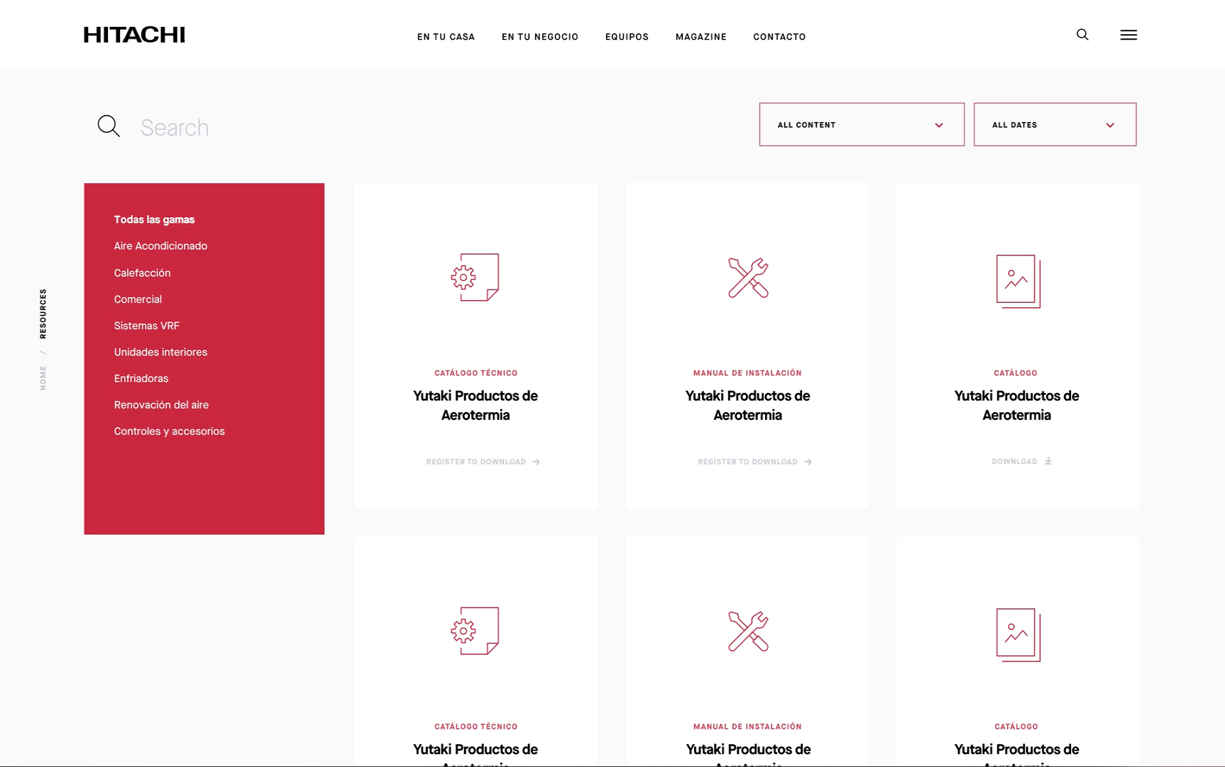The height and width of the screenshot is (767, 1225).
Task: Open the Equipos menu
Action: (627, 37)
